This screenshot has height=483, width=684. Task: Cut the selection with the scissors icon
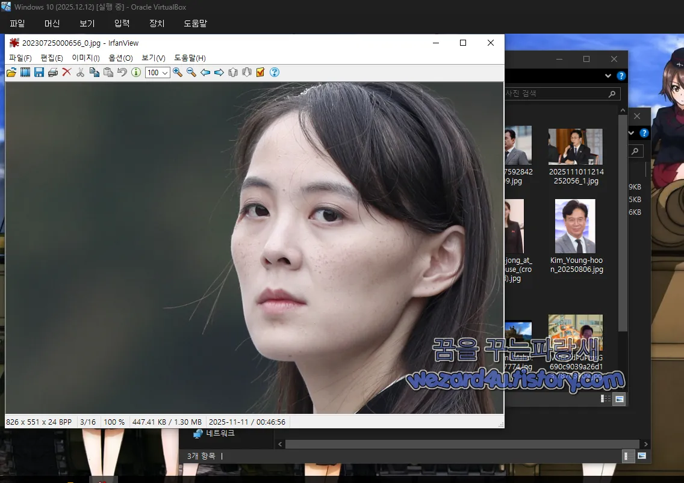tap(80, 72)
